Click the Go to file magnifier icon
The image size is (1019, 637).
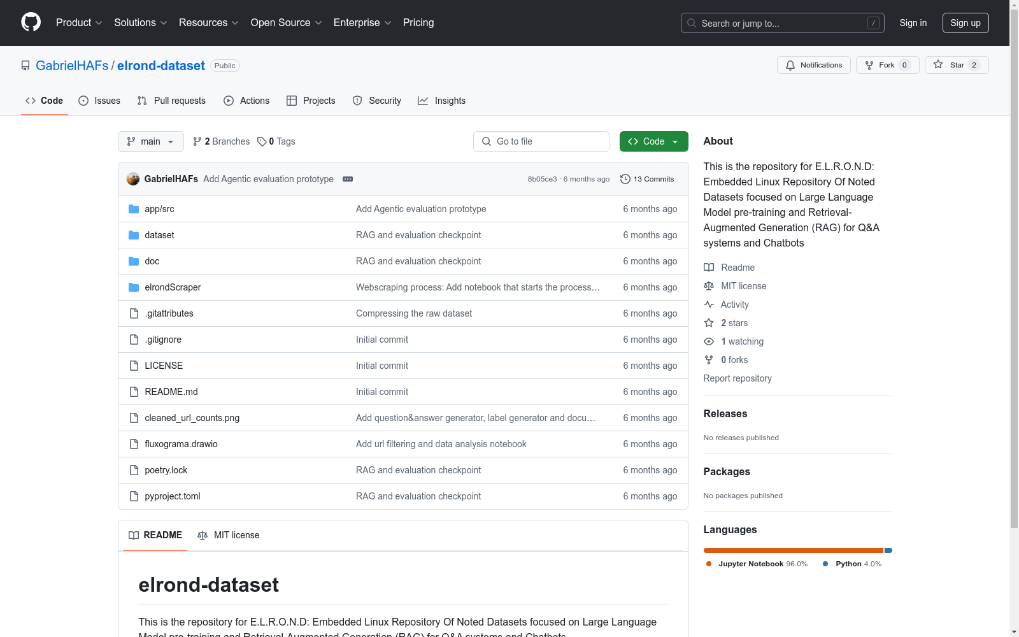coord(487,141)
